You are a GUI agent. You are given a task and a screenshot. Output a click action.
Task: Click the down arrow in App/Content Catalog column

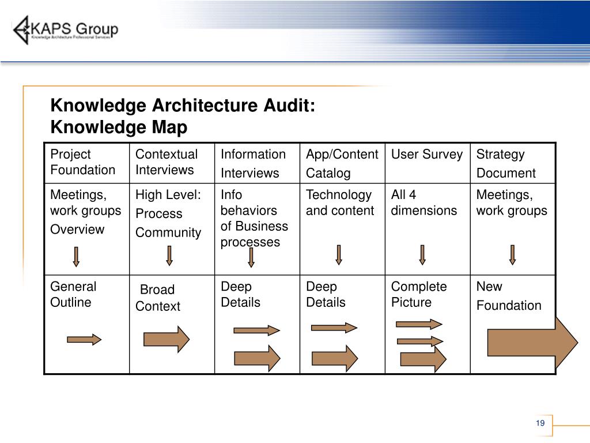point(339,255)
